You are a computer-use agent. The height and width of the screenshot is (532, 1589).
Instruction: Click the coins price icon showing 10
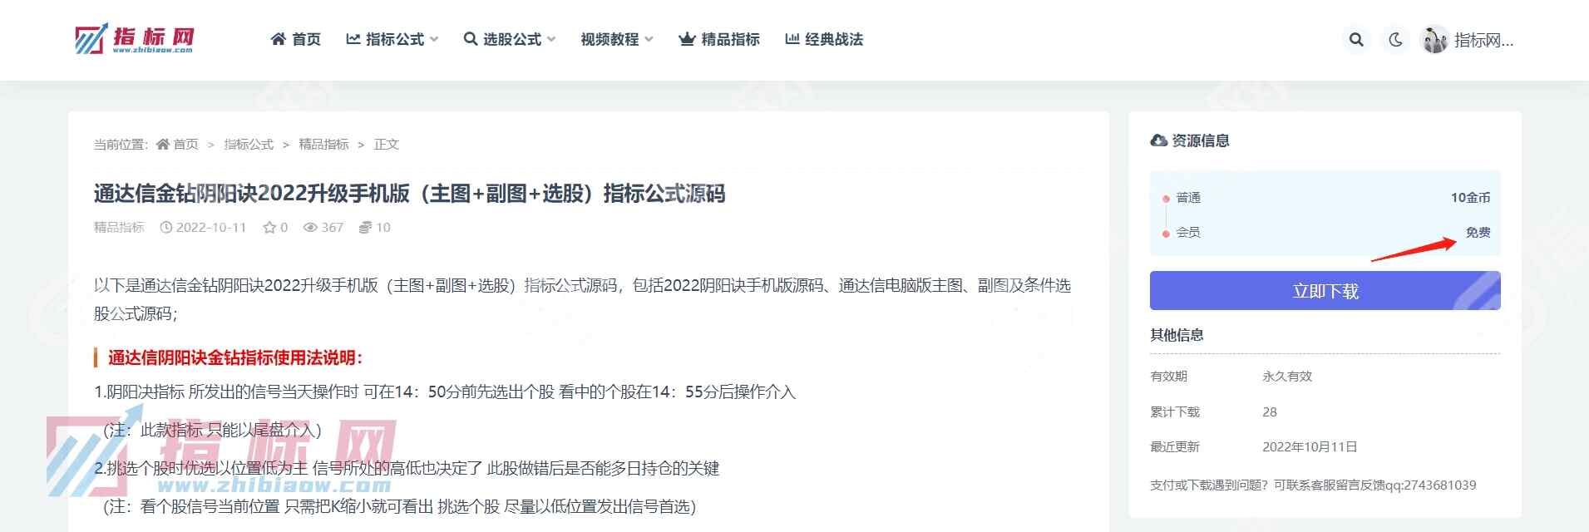click(365, 228)
